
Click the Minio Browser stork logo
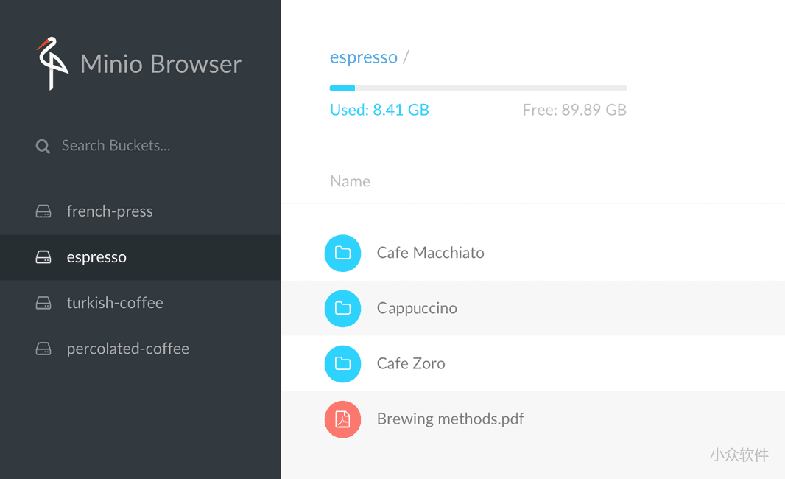coord(52,63)
